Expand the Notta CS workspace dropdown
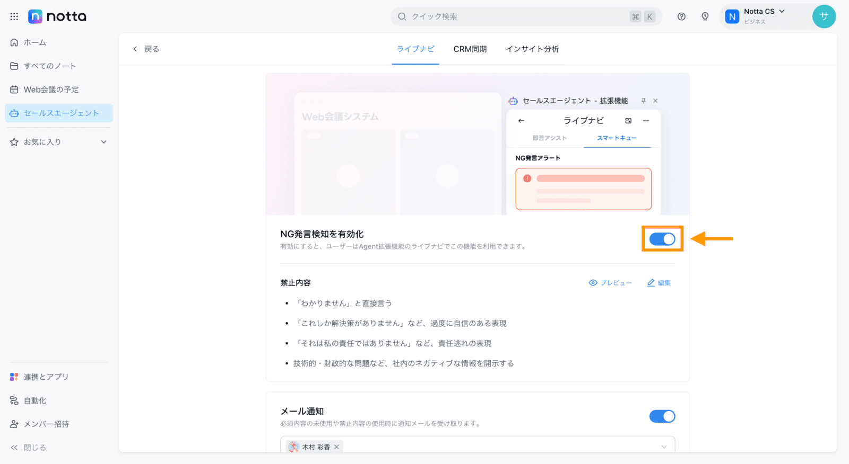This screenshot has height=464, width=849. (x=782, y=11)
